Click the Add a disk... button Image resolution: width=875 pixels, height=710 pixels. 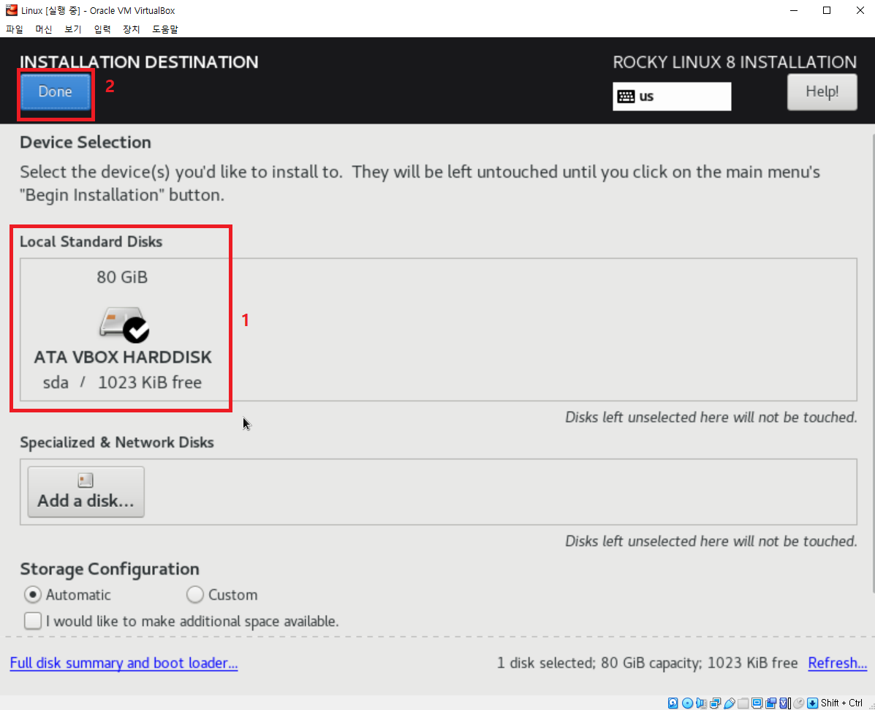click(86, 492)
